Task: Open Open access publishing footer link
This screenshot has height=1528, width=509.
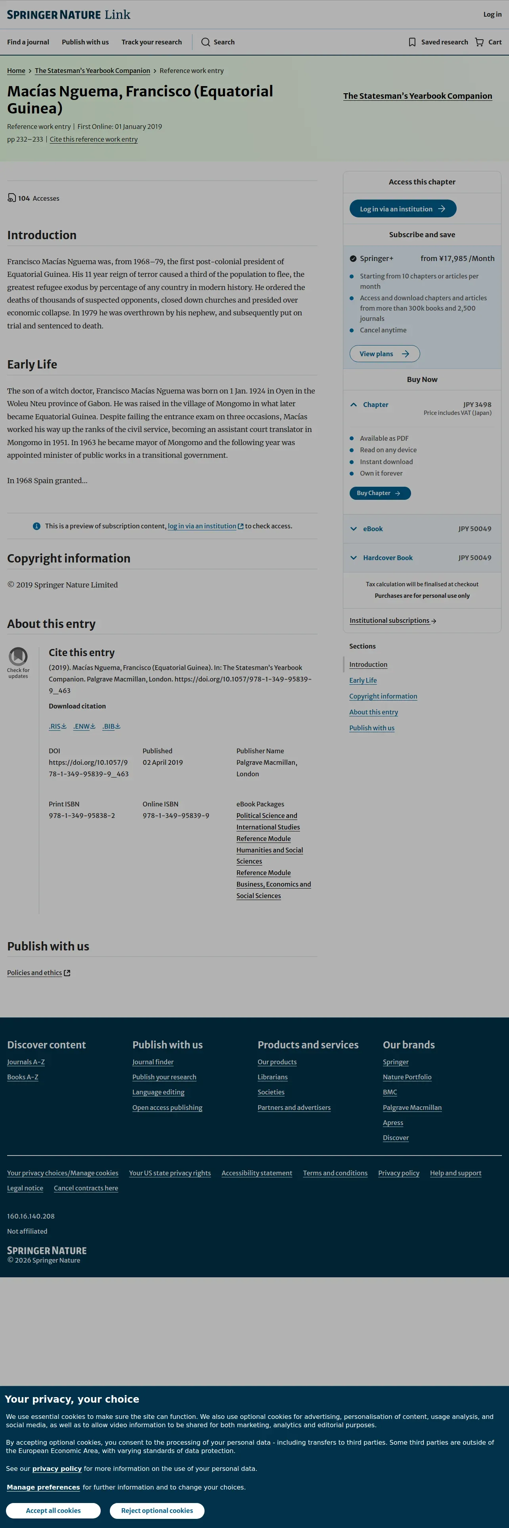Action: pos(167,1108)
